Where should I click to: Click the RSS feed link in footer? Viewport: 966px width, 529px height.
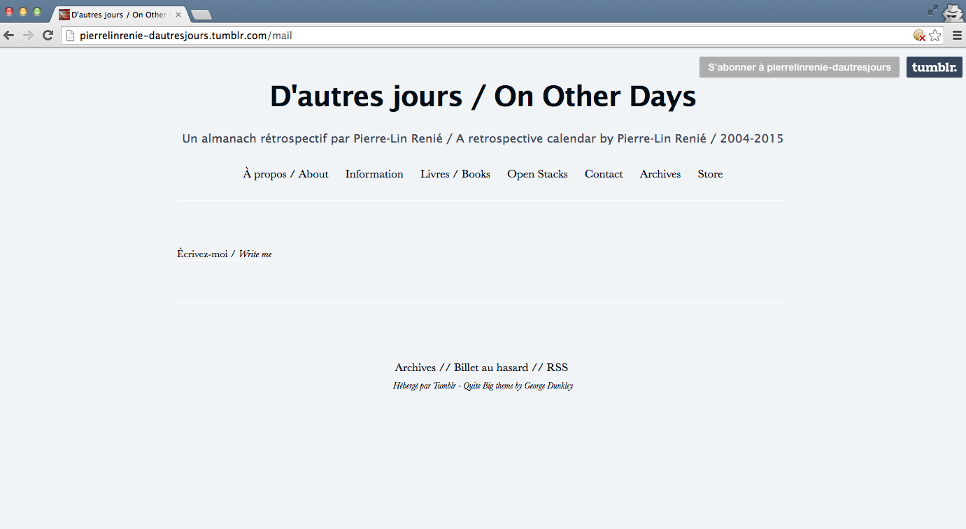click(557, 368)
